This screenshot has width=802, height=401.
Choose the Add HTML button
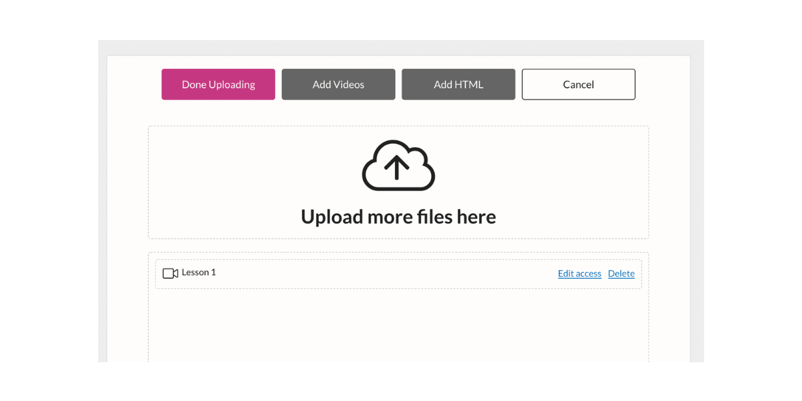458,84
